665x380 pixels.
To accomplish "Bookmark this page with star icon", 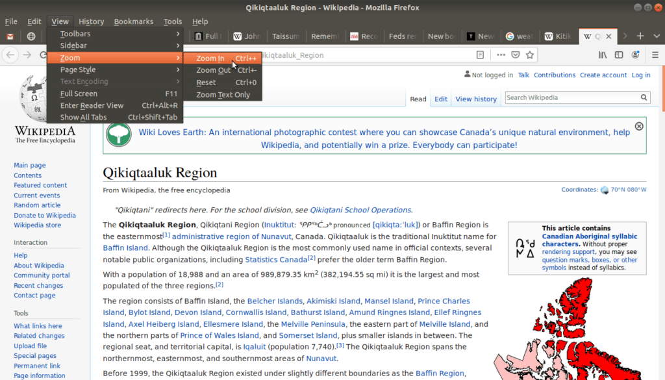I will (530, 55).
